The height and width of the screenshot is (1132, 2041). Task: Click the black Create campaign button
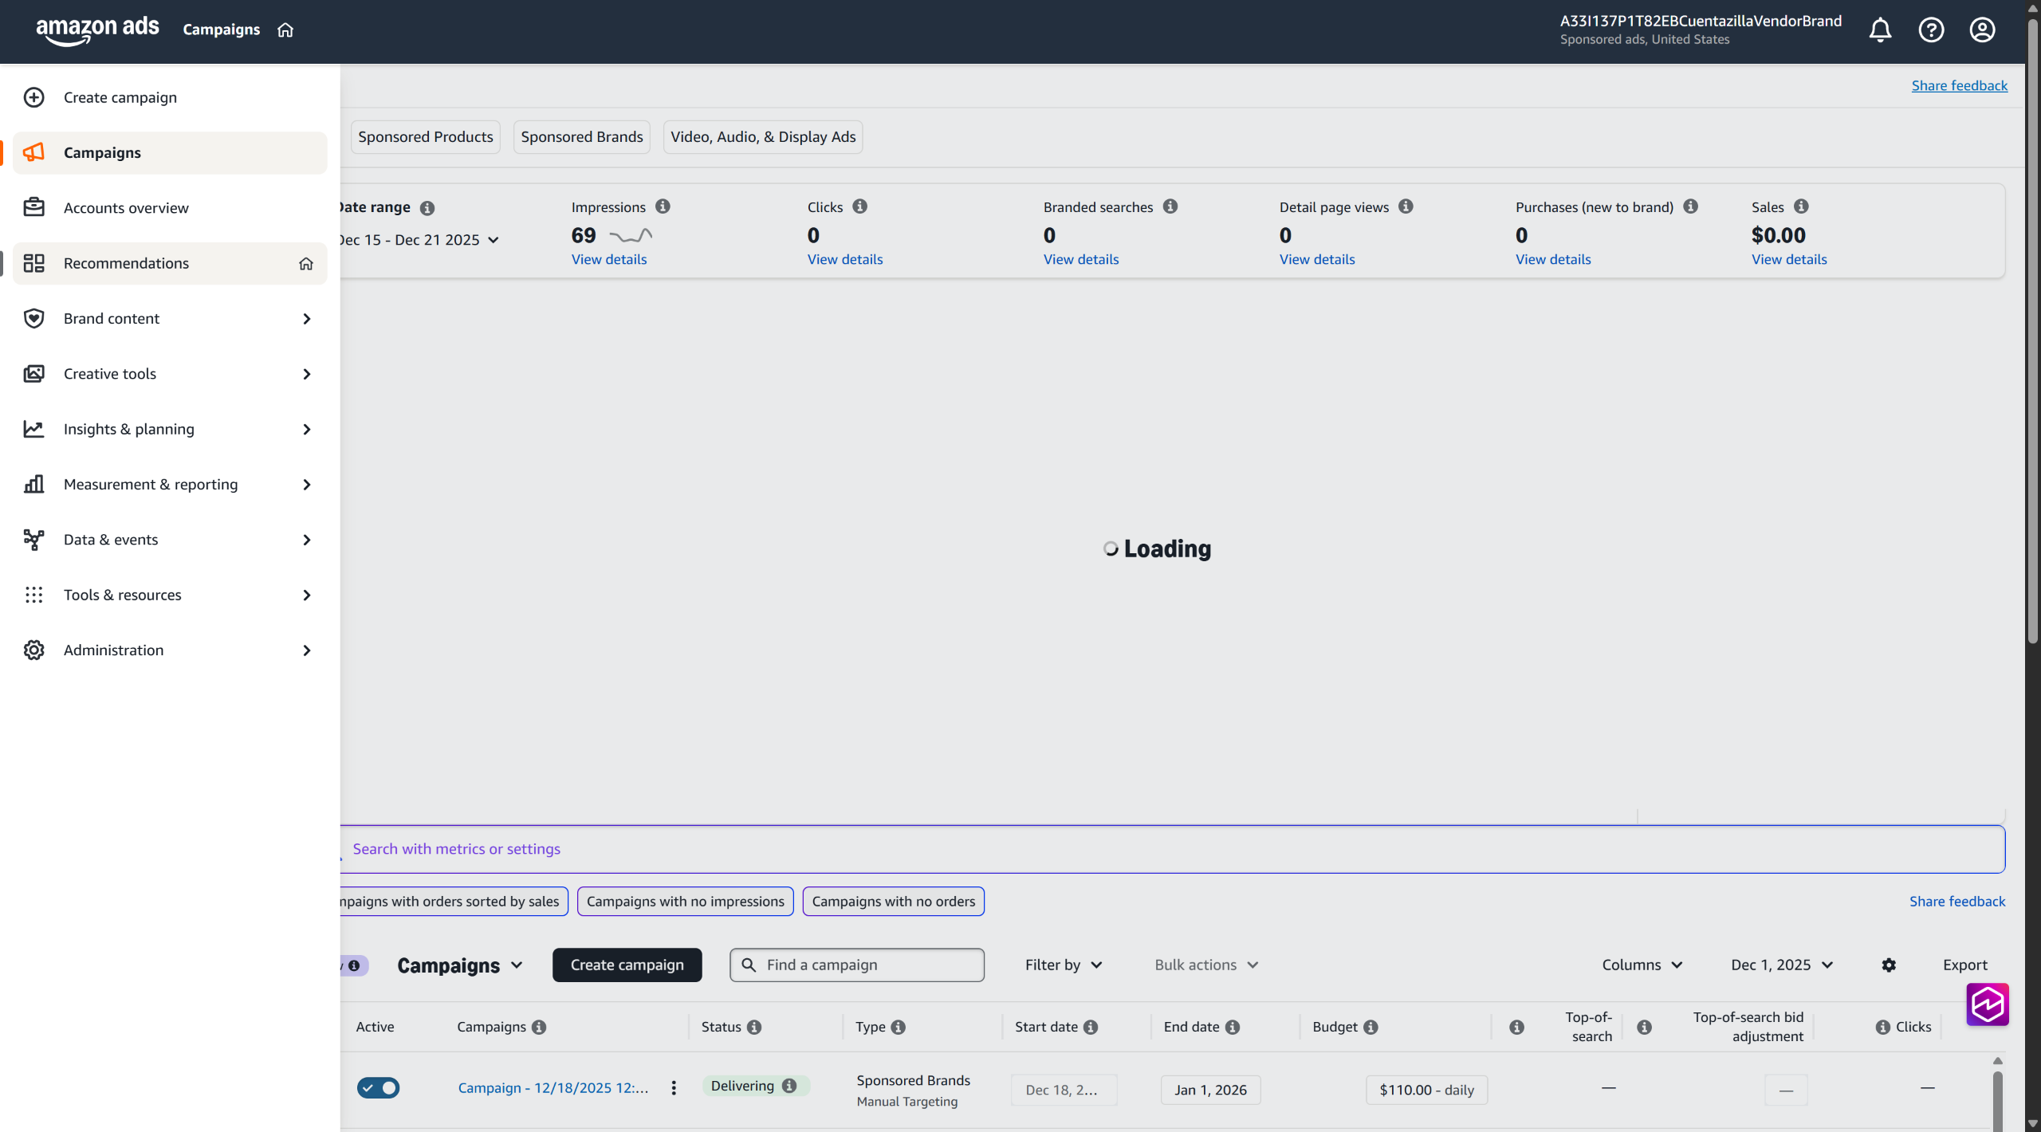pyautogui.click(x=627, y=965)
